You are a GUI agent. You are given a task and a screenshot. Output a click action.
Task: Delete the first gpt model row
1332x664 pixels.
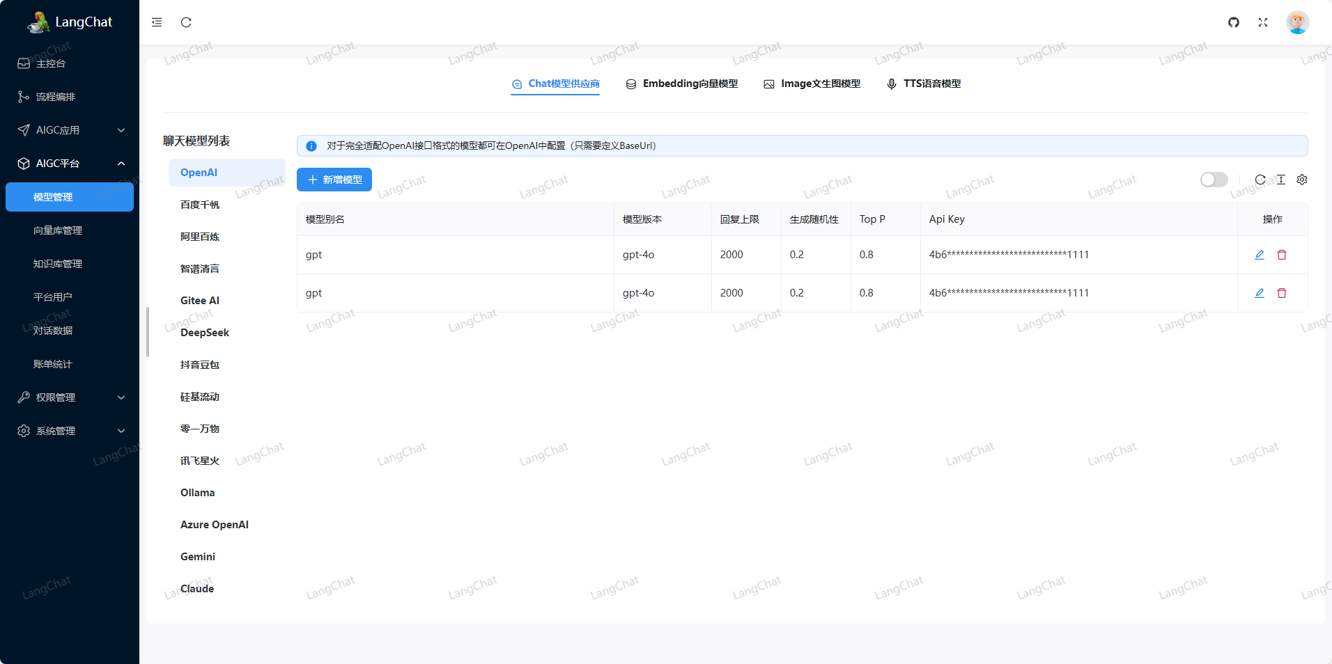[1282, 255]
